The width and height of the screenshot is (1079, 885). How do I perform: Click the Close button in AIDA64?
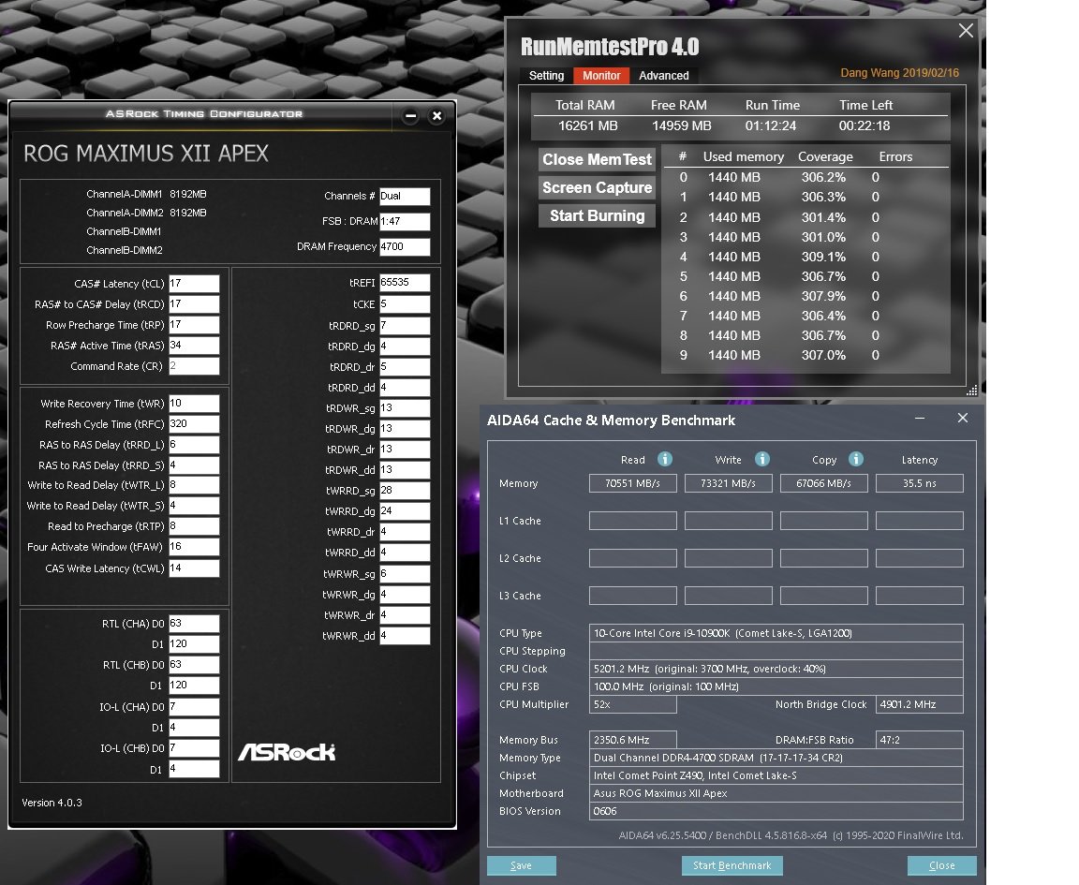tap(941, 865)
